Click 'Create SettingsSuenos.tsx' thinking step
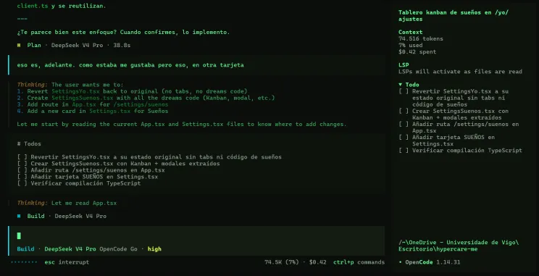This screenshot has height=276, width=539. tap(146, 98)
